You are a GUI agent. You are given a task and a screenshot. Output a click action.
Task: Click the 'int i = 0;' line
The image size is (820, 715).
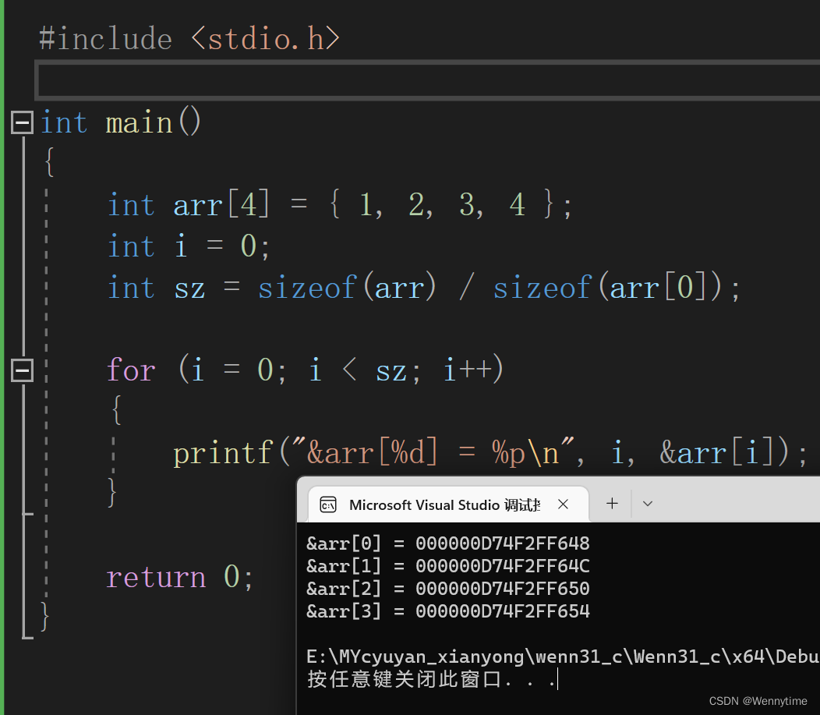[x=189, y=246]
